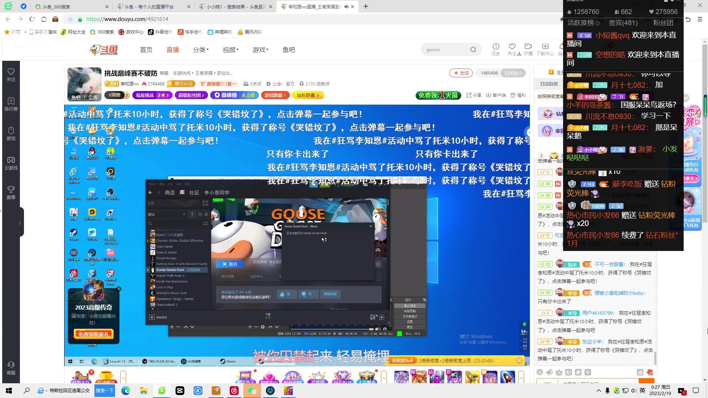
Task: Open 客服 in the left sidebar
Action: [x=11, y=368]
